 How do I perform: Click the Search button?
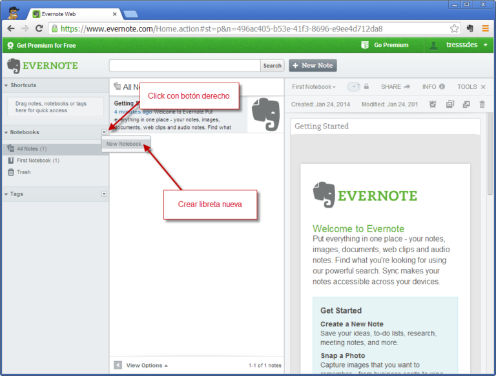[x=272, y=66]
